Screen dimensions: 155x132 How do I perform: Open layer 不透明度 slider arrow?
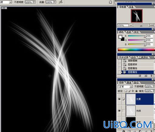154,86
